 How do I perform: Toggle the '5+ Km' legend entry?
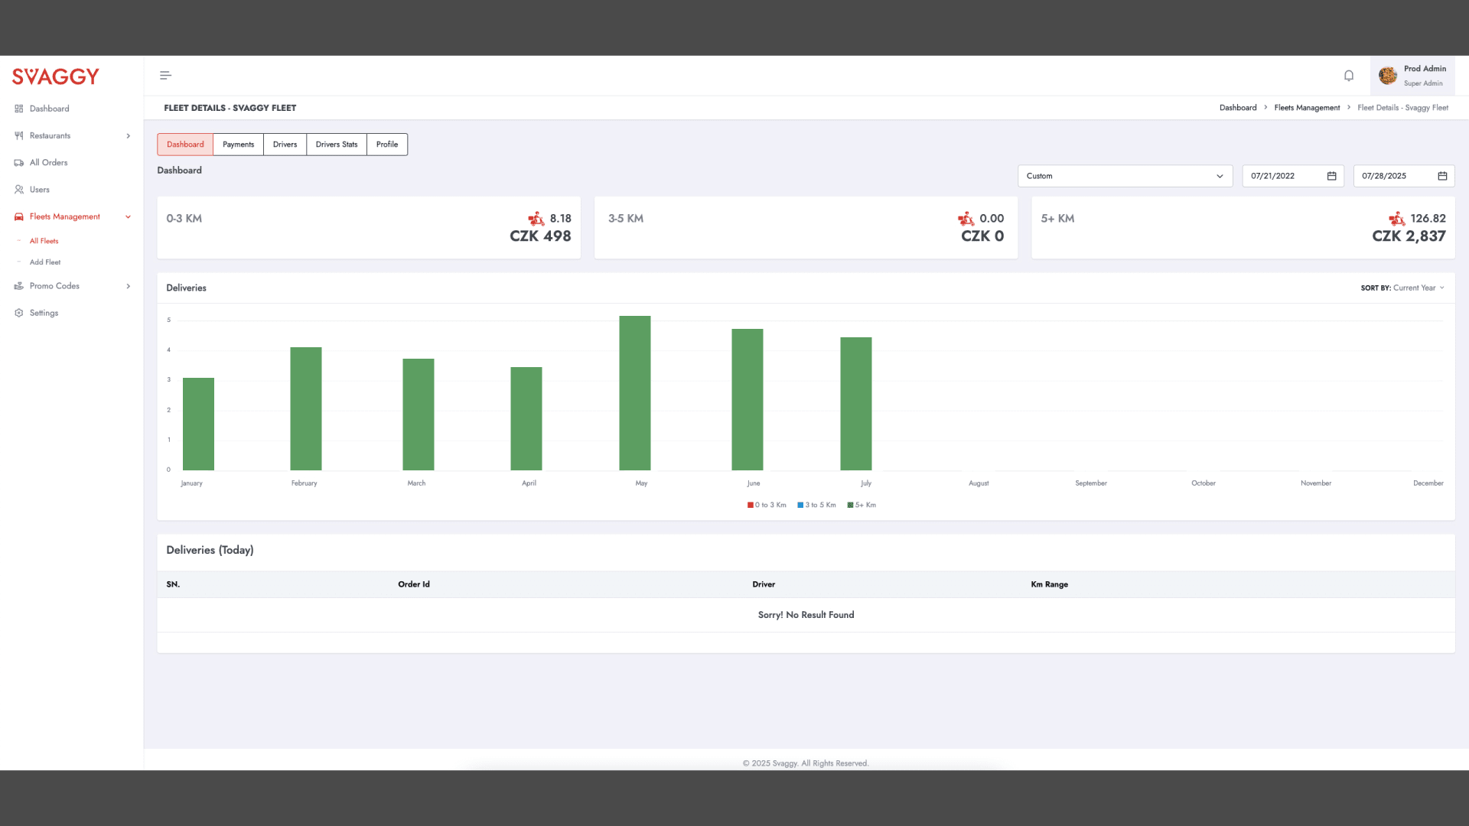coord(862,505)
